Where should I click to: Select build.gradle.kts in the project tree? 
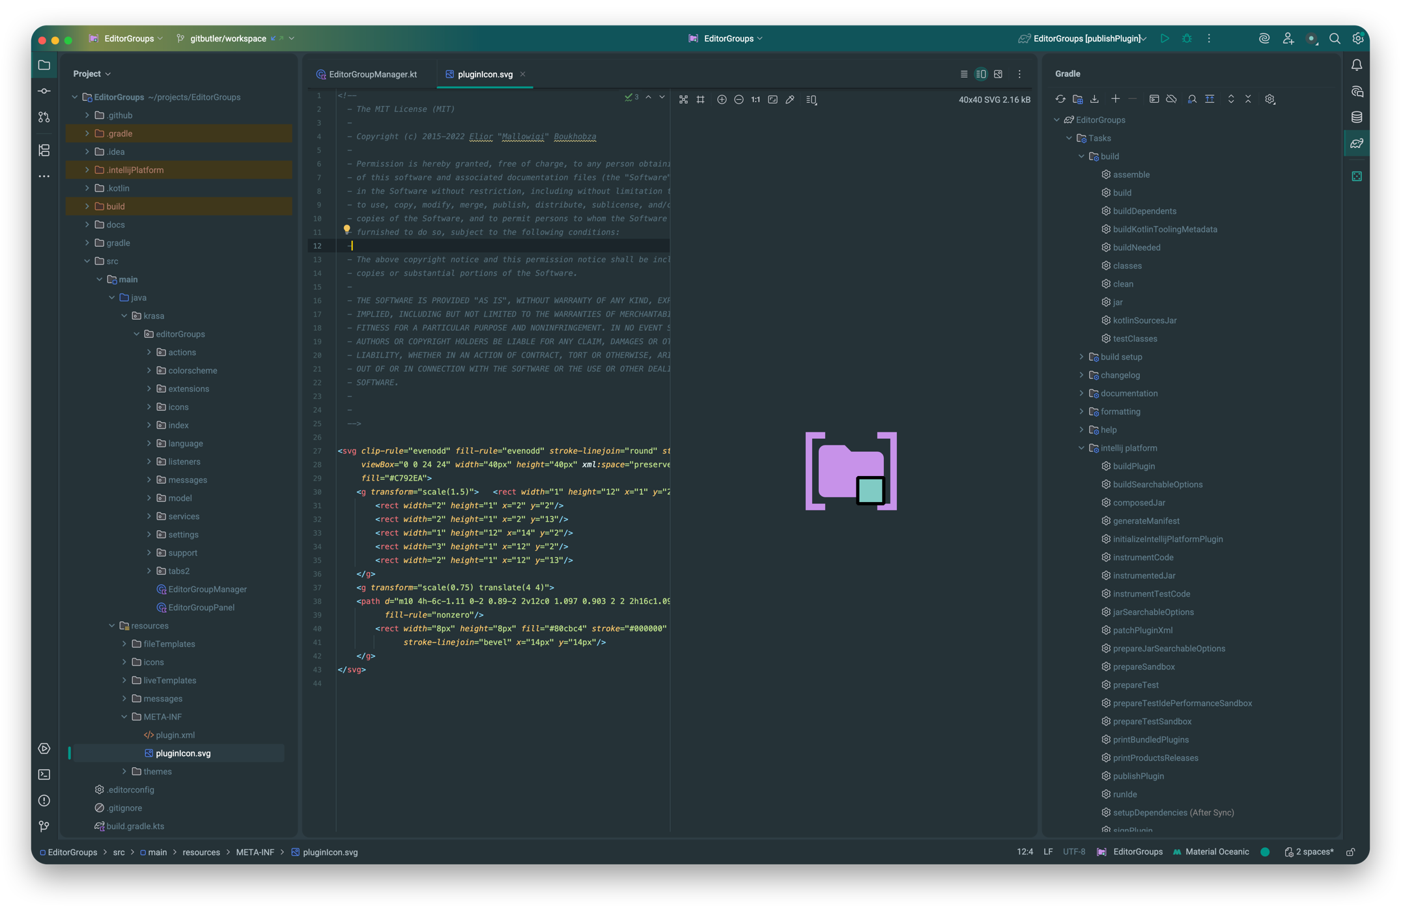135,826
